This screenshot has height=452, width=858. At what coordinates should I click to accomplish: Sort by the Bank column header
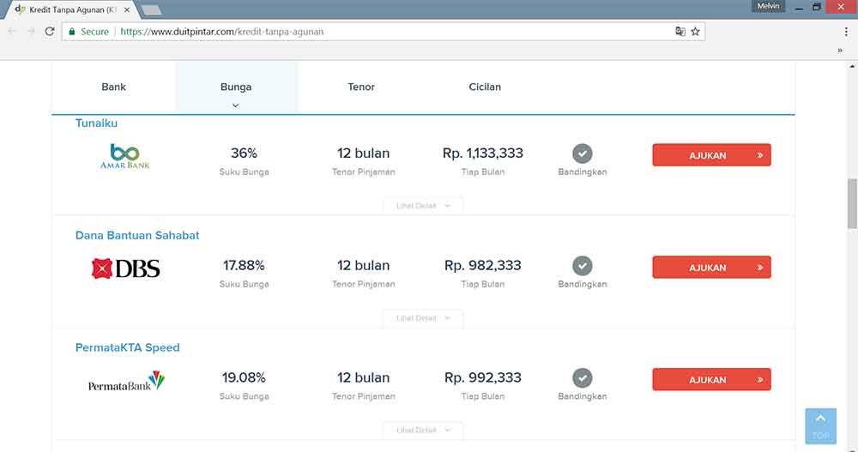(x=114, y=87)
